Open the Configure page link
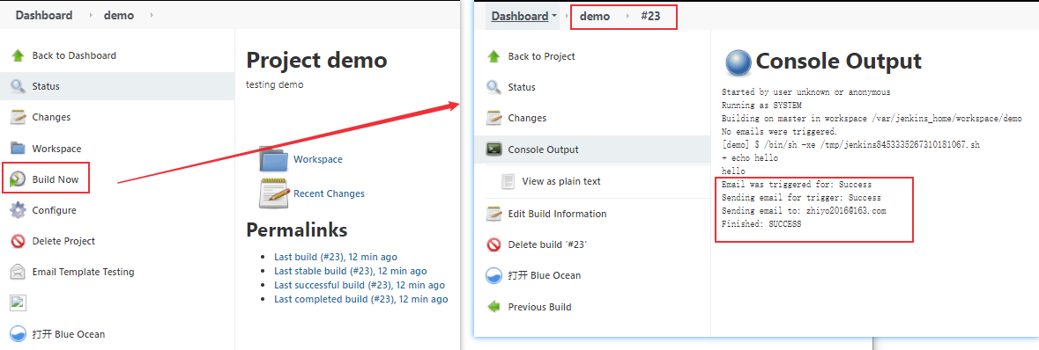Image resolution: width=1039 pixels, height=350 pixels. 55,210
